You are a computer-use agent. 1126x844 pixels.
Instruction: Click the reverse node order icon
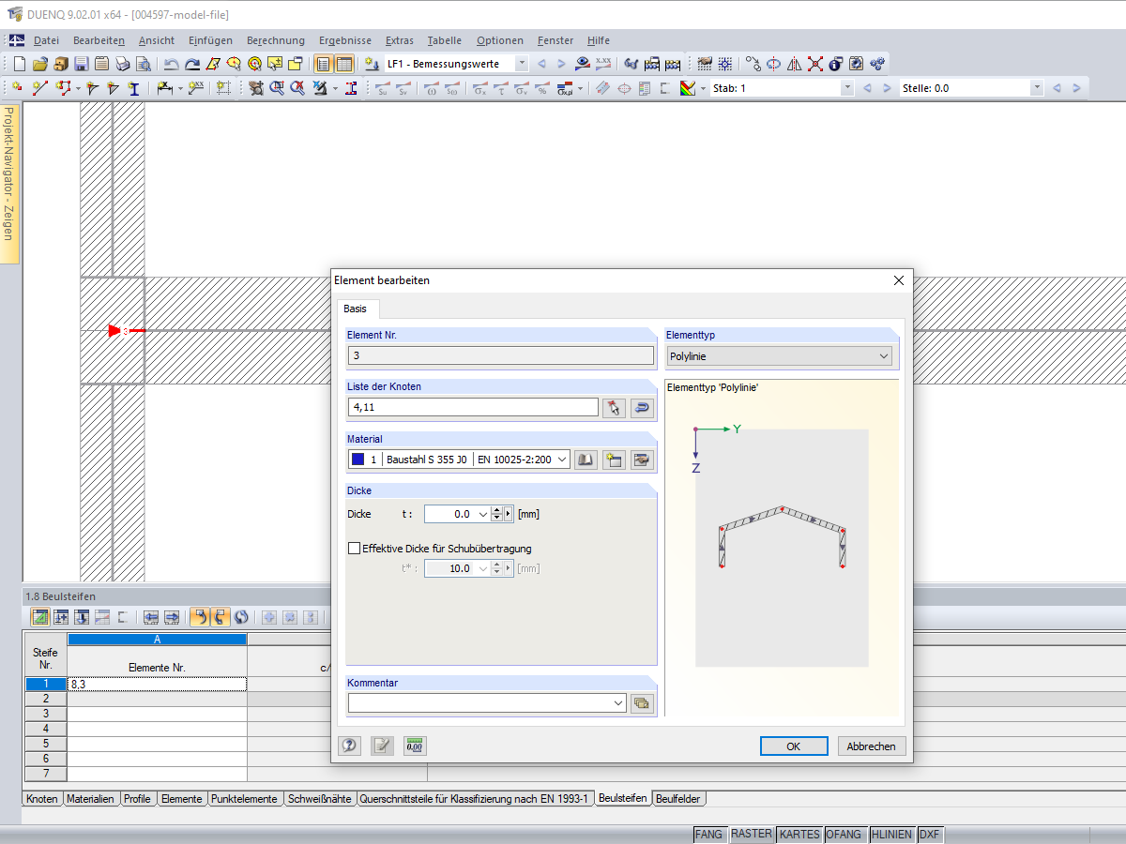coord(642,407)
